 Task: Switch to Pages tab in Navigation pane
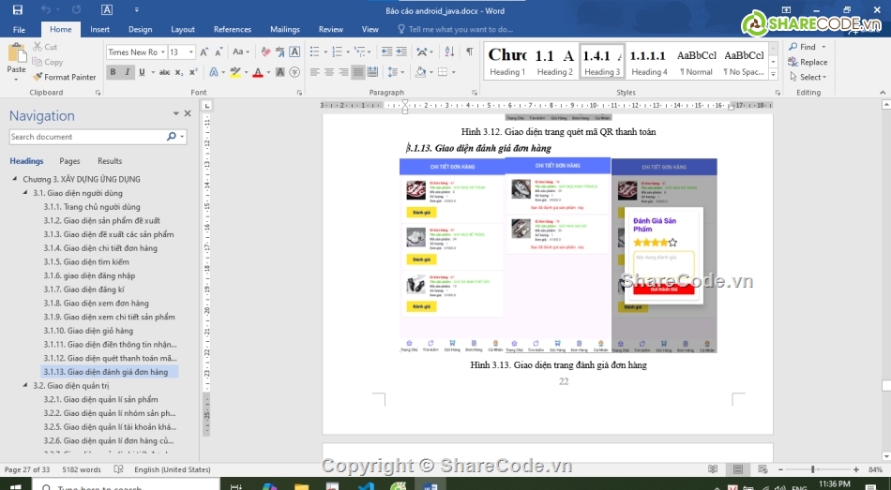(x=69, y=161)
